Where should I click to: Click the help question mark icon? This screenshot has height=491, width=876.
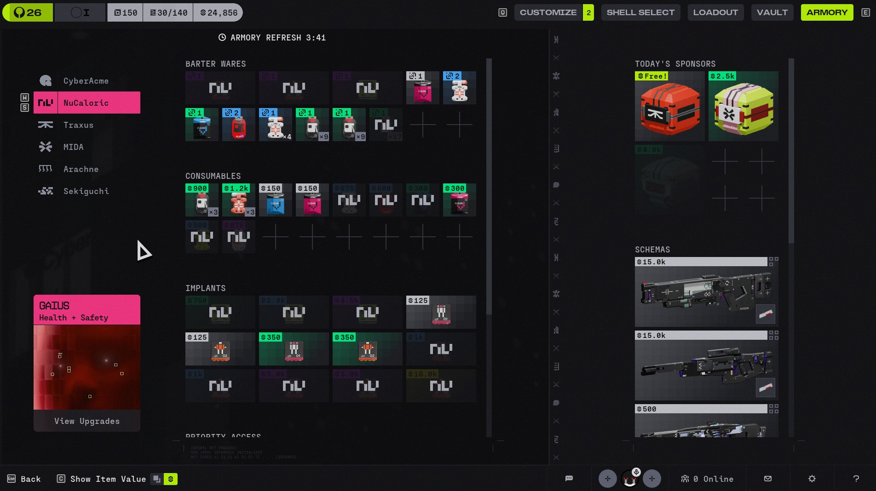click(856, 479)
